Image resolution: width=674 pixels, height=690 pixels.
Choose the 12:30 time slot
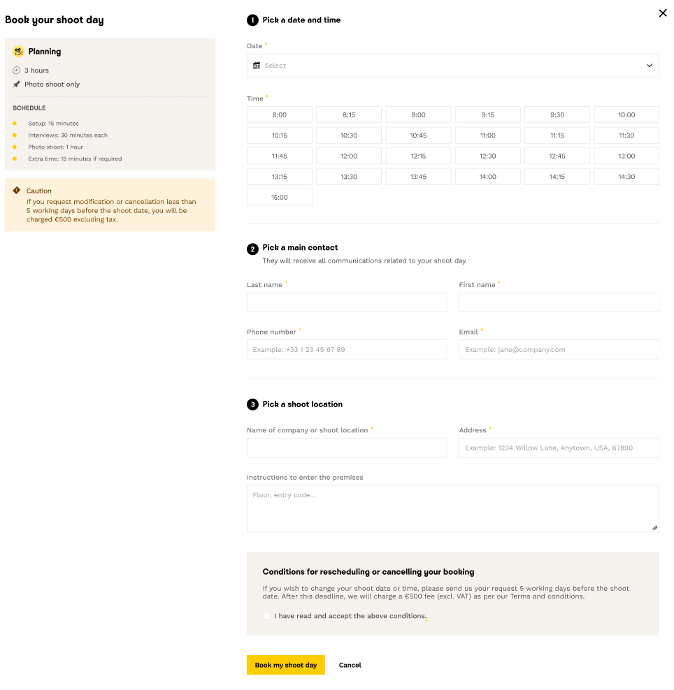[487, 156]
